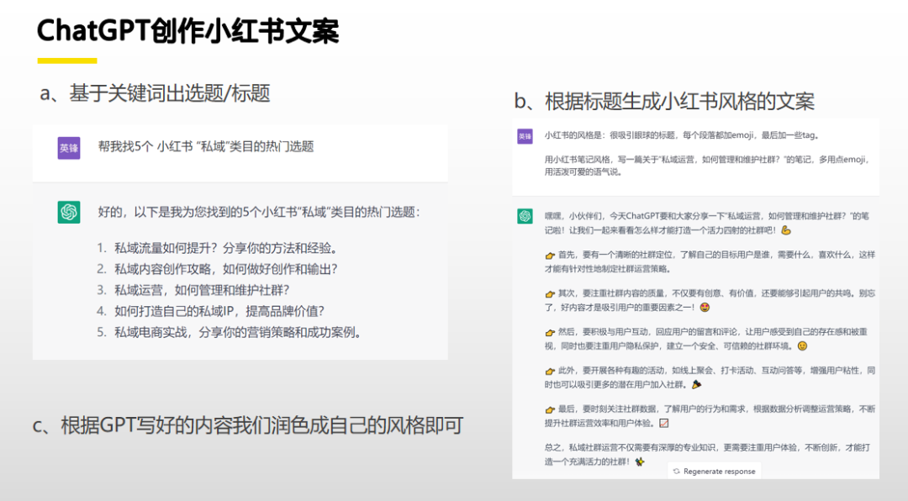This screenshot has width=908, height=501.
Task: Click the sparkle emoji after '充满活力的社群'
Action: click(639, 461)
